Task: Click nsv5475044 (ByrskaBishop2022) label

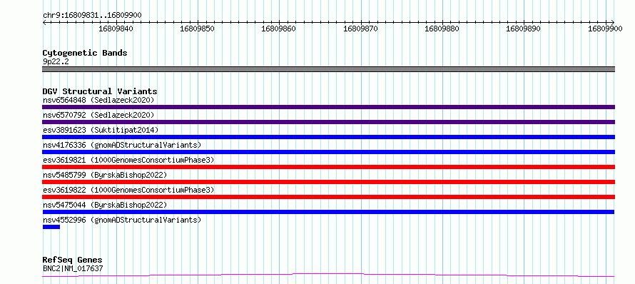Action: click(105, 205)
